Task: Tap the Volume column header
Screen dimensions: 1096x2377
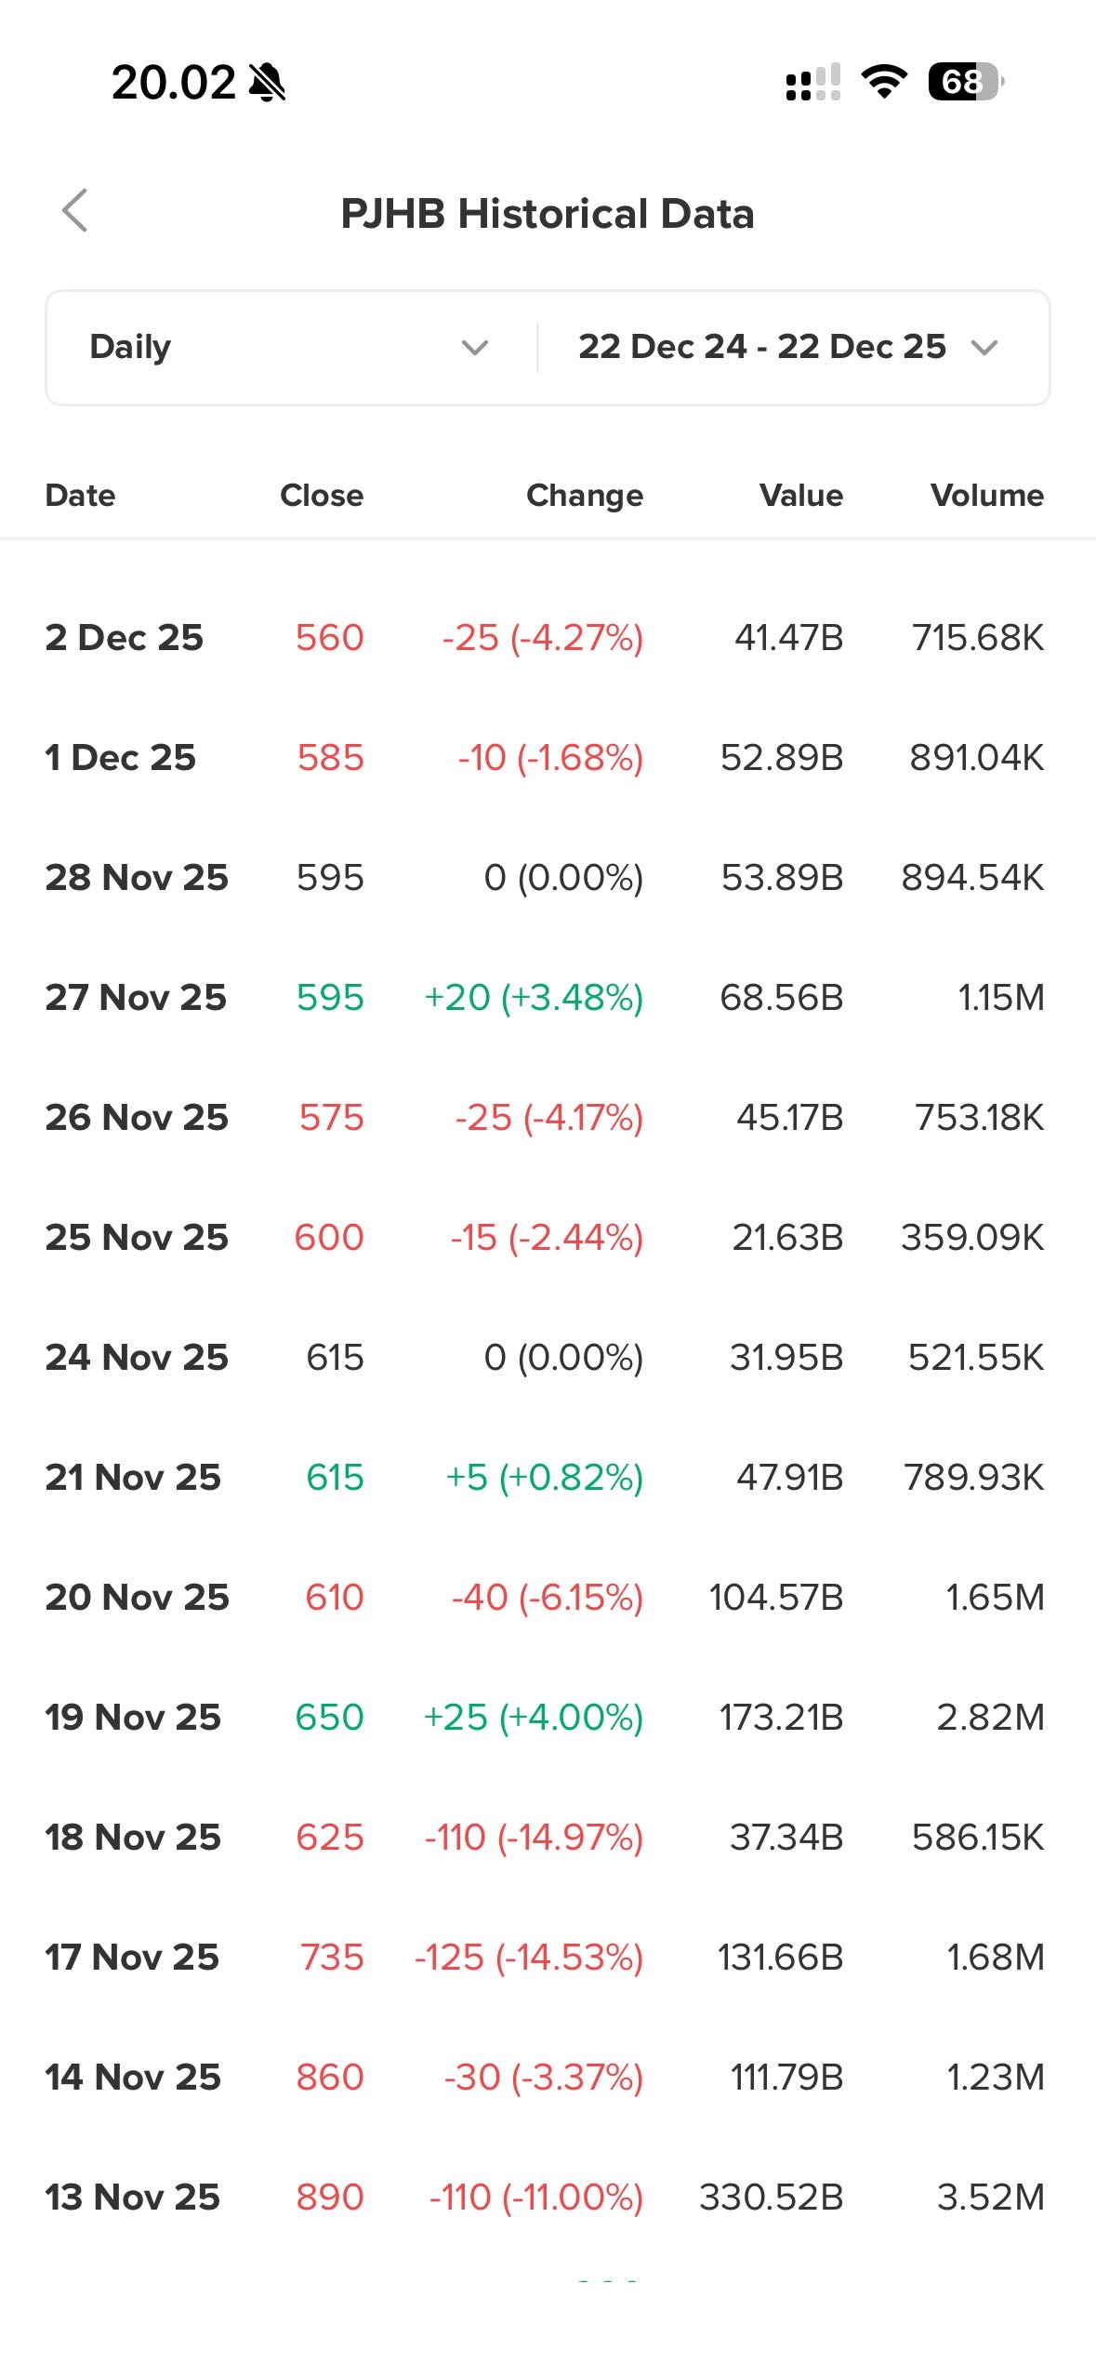Action: tap(987, 496)
